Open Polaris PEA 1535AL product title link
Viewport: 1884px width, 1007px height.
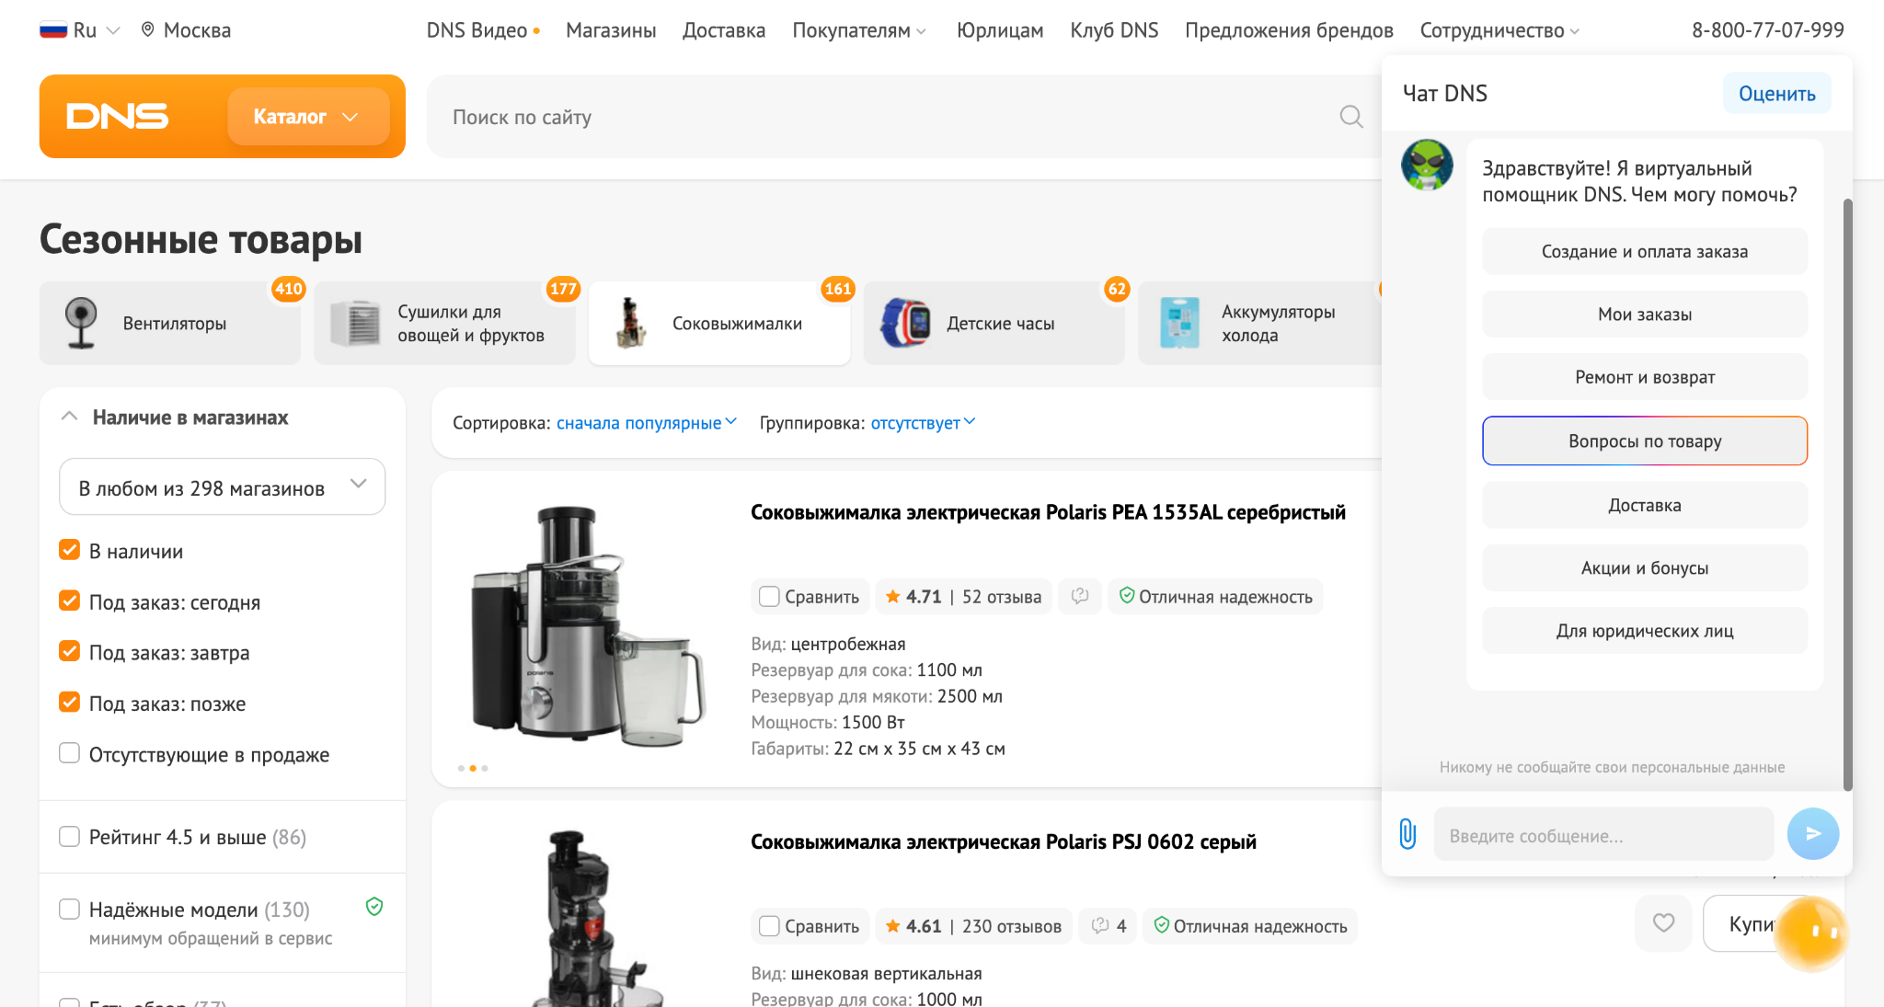tap(1048, 512)
